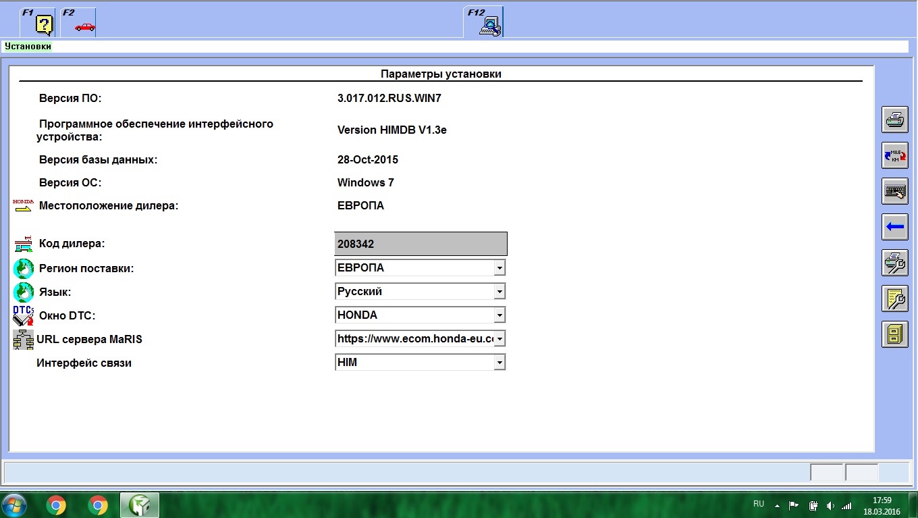Click the Код дилера field 208342

(421, 244)
